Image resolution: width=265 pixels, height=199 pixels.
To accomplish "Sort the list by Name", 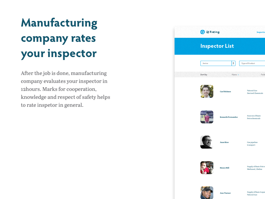I will [x=235, y=75].
